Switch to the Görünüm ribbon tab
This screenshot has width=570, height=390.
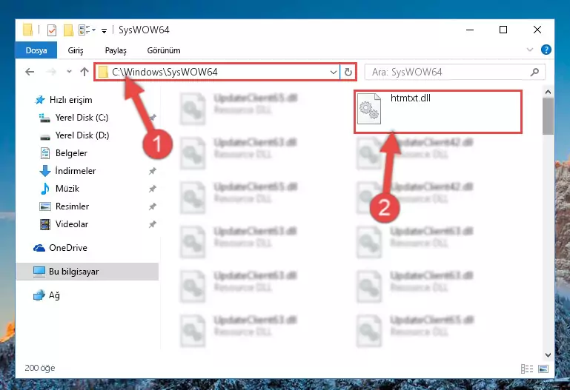[164, 50]
